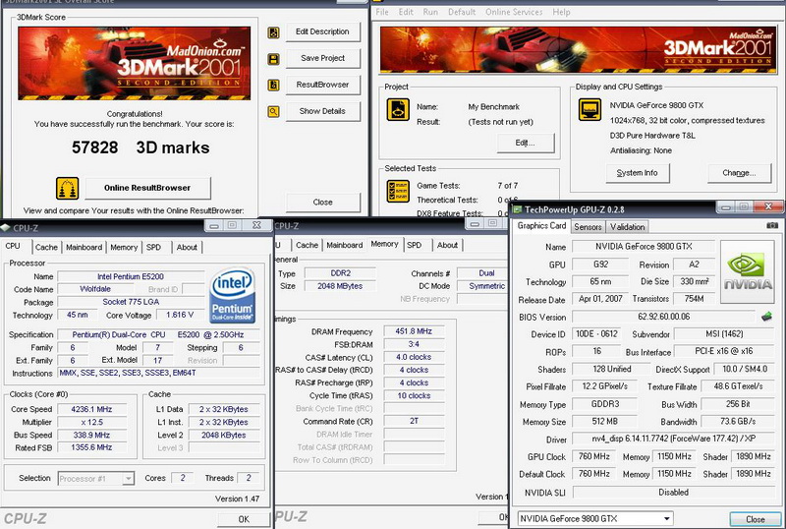Click the NVIDIA SLI Disabled field
This screenshot has height=529, width=786.
pyautogui.click(x=673, y=493)
